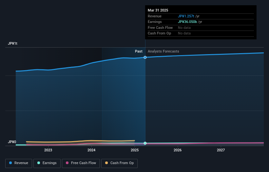Toggle the Earnings legend button

click(x=47, y=163)
